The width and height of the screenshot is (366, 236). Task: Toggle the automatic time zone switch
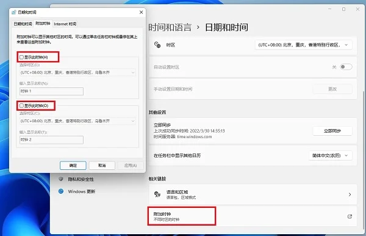(x=346, y=67)
